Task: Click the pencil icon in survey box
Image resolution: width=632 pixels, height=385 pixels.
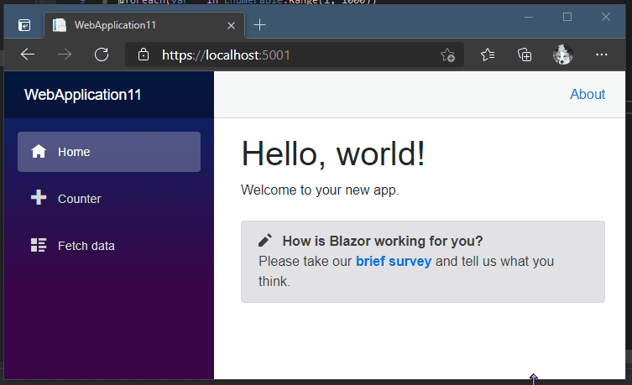Action: click(265, 240)
